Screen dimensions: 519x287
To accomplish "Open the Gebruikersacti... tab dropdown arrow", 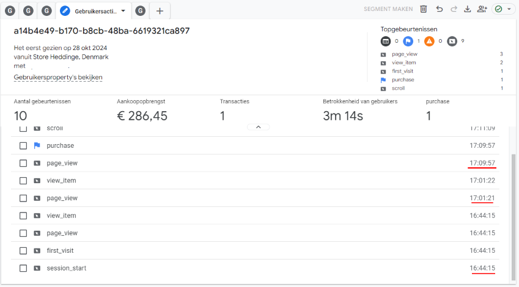I will [123, 11].
